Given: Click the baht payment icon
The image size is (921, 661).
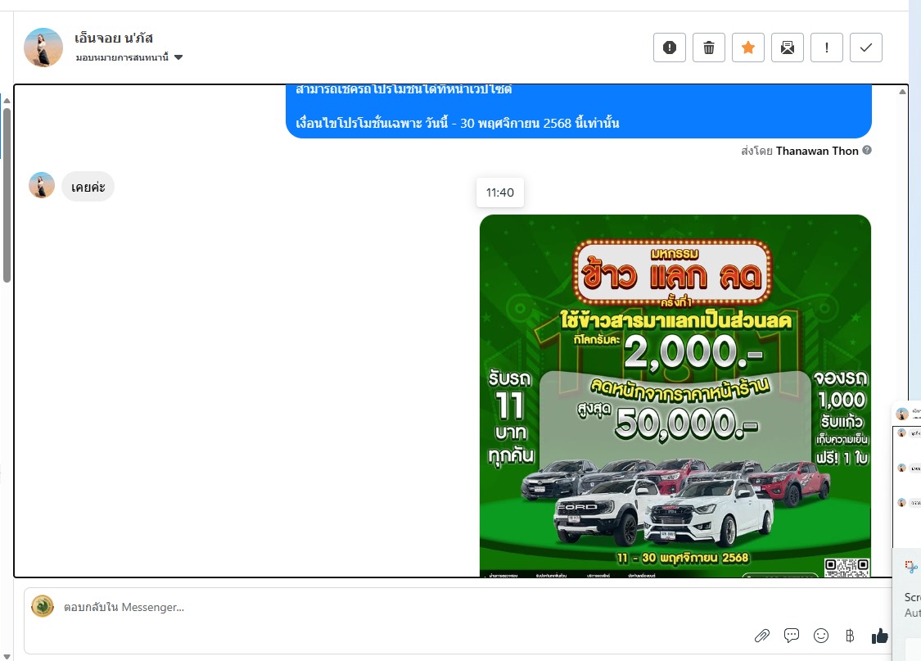Looking at the screenshot, I should 850,635.
